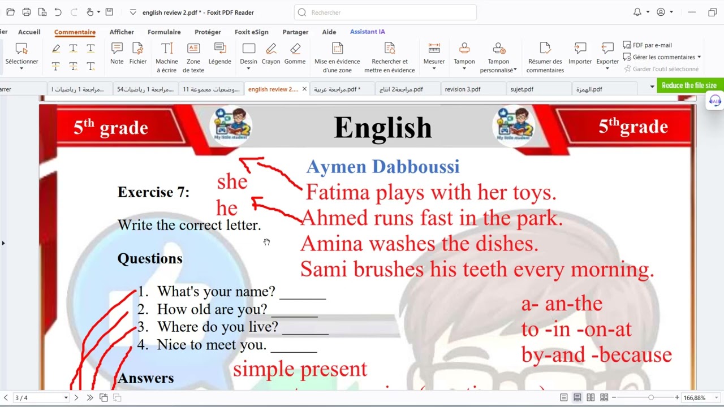Switch to continuous facing view mode
The height and width of the screenshot is (407, 724).
point(604,398)
